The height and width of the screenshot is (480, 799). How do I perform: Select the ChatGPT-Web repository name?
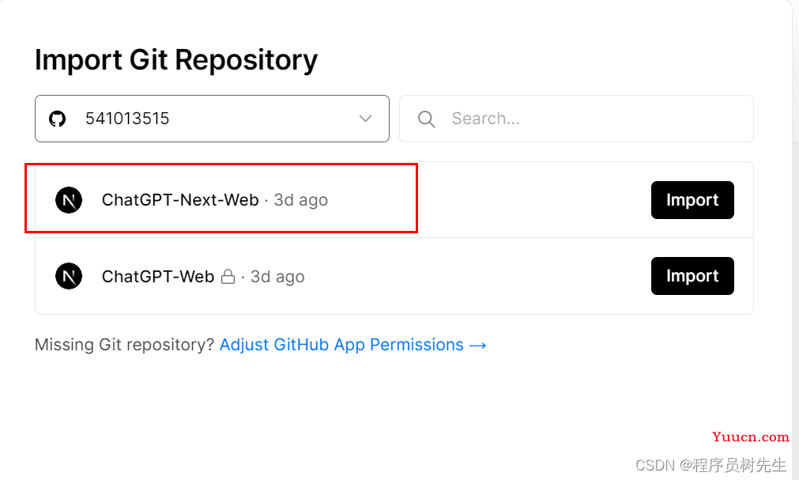pyautogui.click(x=158, y=277)
